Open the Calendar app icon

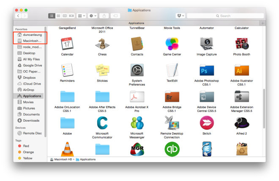(67, 44)
